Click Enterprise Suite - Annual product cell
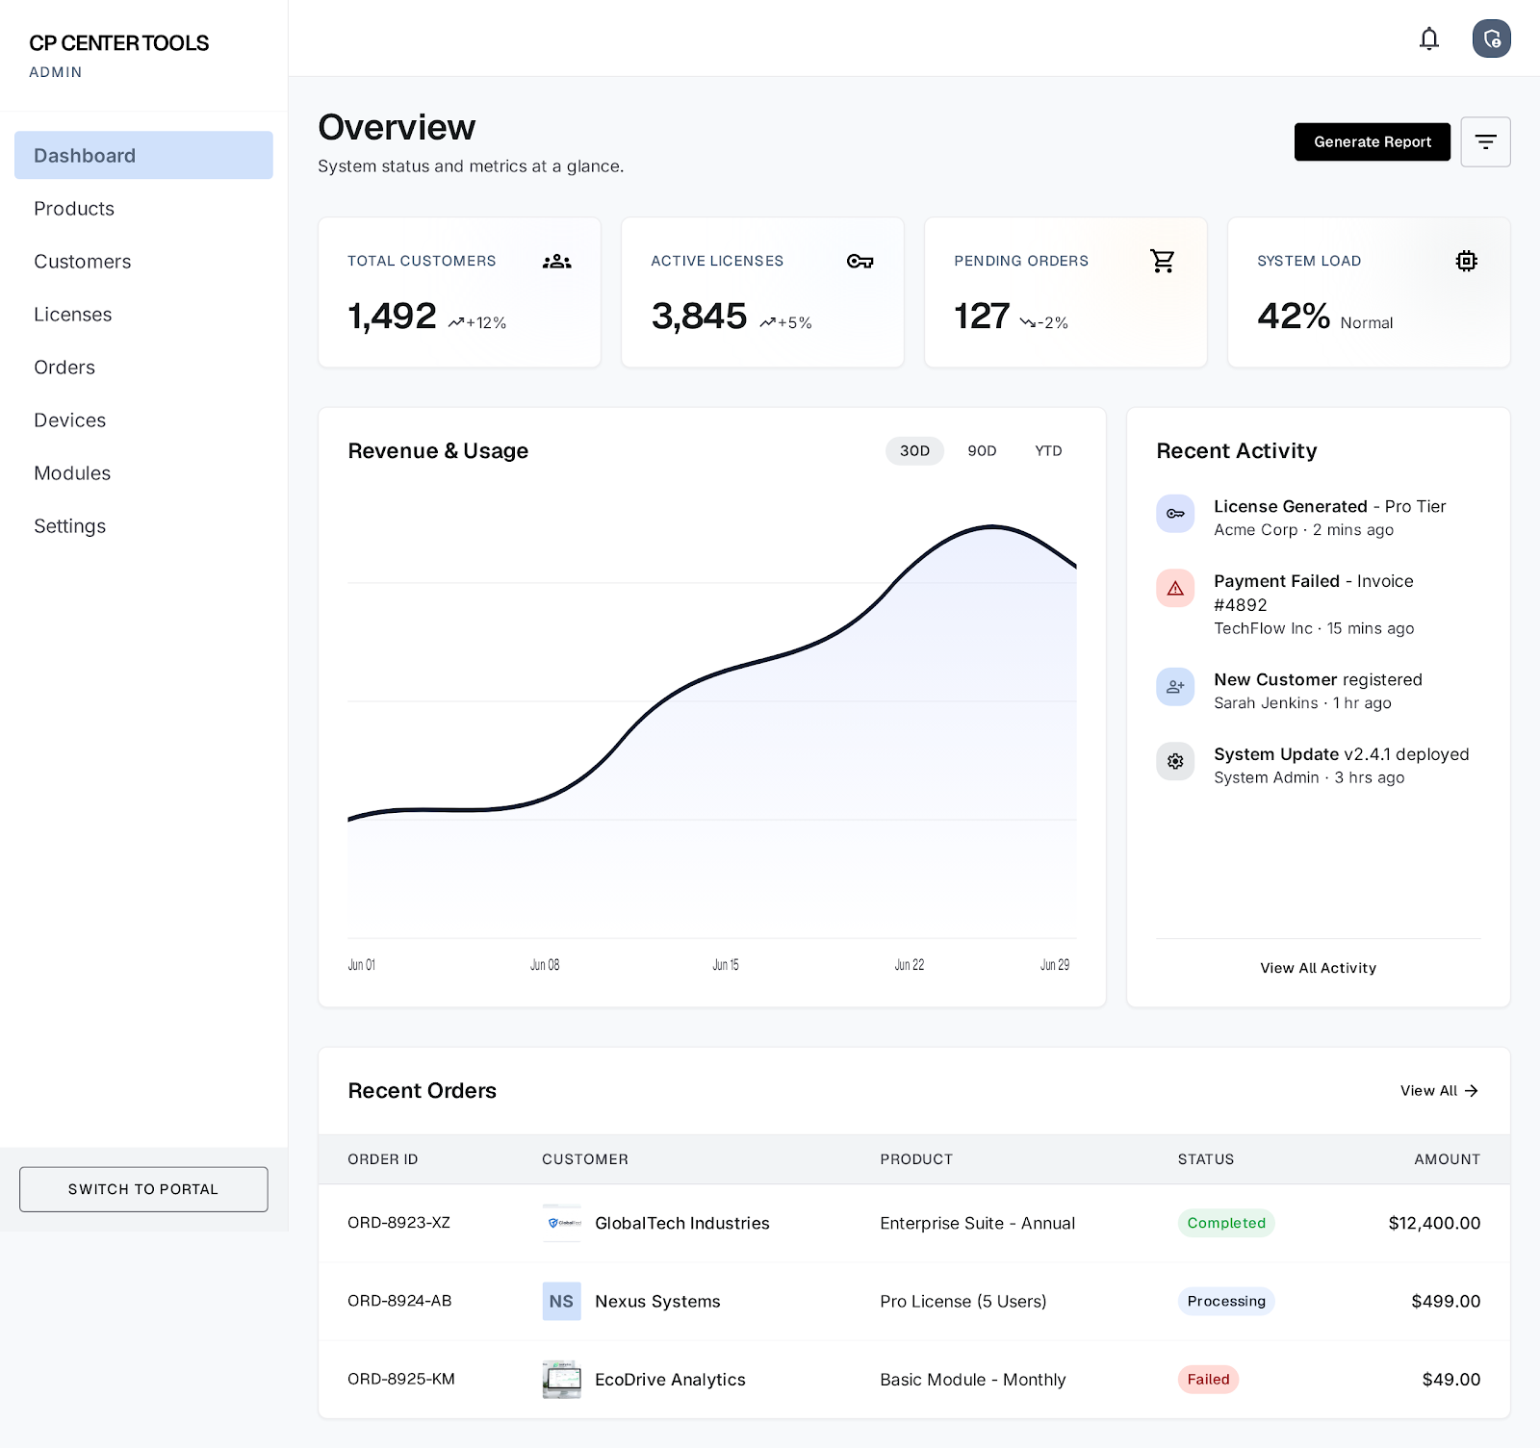The height and width of the screenshot is (1448, 1540). coord(977,1223)
